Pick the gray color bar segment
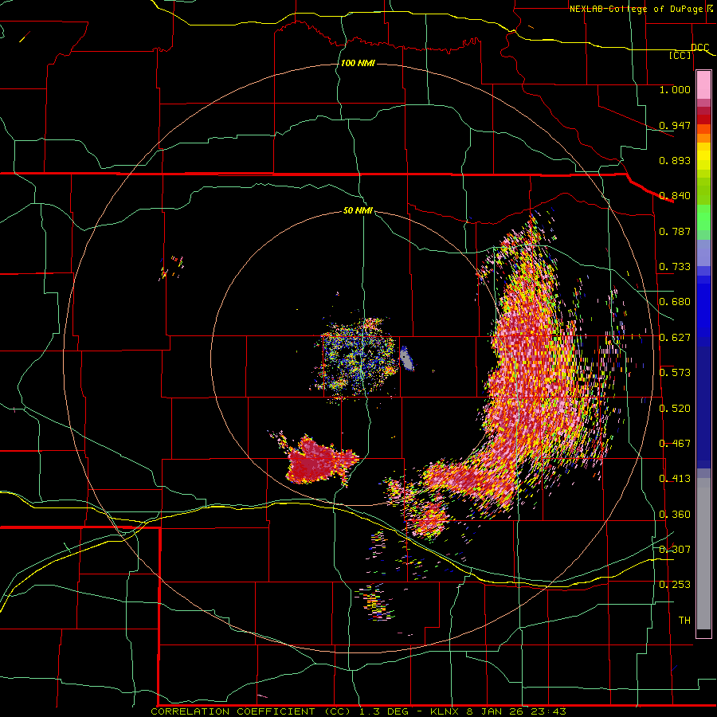 coord(703,554)
